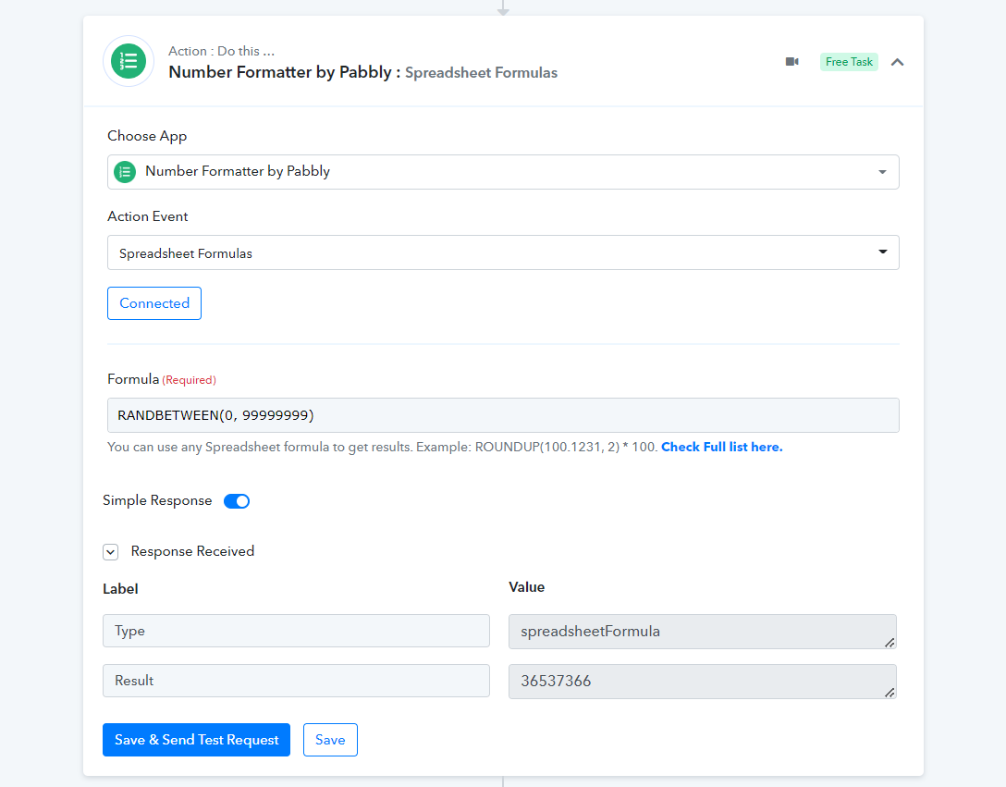This screenshot has height=787, width=1006.
Task: Click the Value column heading
Action: coord(527,586)
